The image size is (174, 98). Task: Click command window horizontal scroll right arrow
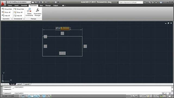(170, 93)
